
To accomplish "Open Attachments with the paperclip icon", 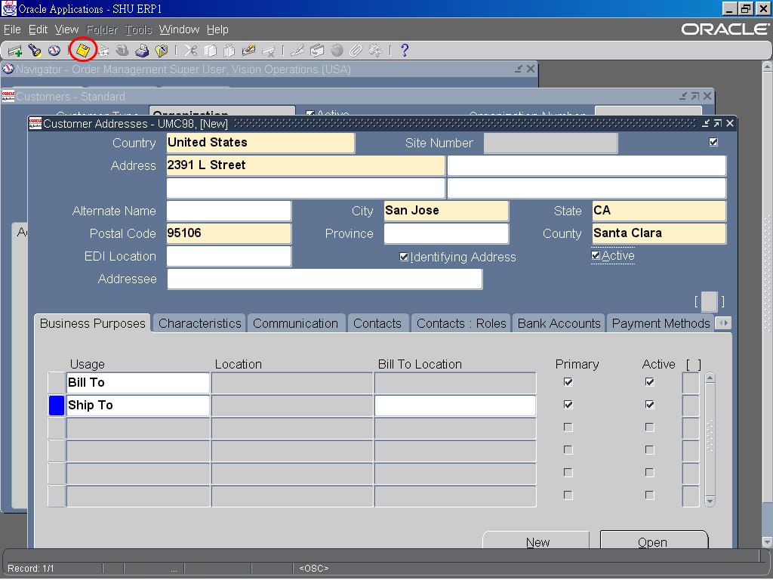I will click(356, 51).
